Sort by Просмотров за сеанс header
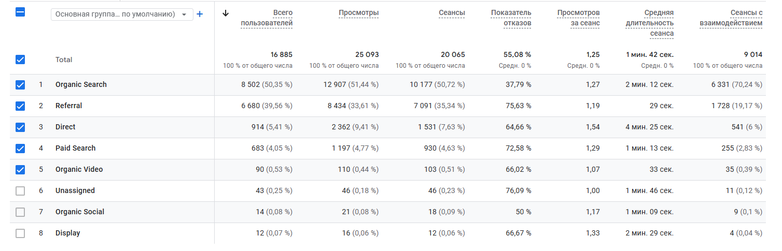Viewport: 782px width, 251px height. (x=579, y=18)
